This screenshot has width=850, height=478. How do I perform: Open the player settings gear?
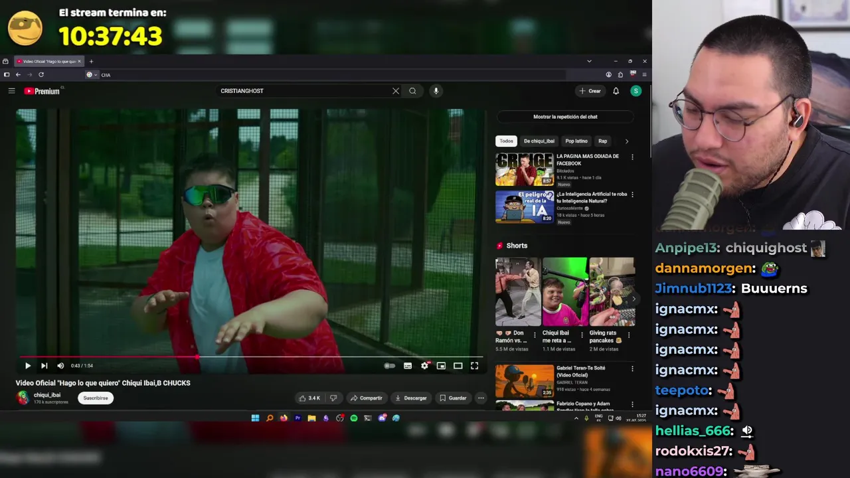pos(425,366)
